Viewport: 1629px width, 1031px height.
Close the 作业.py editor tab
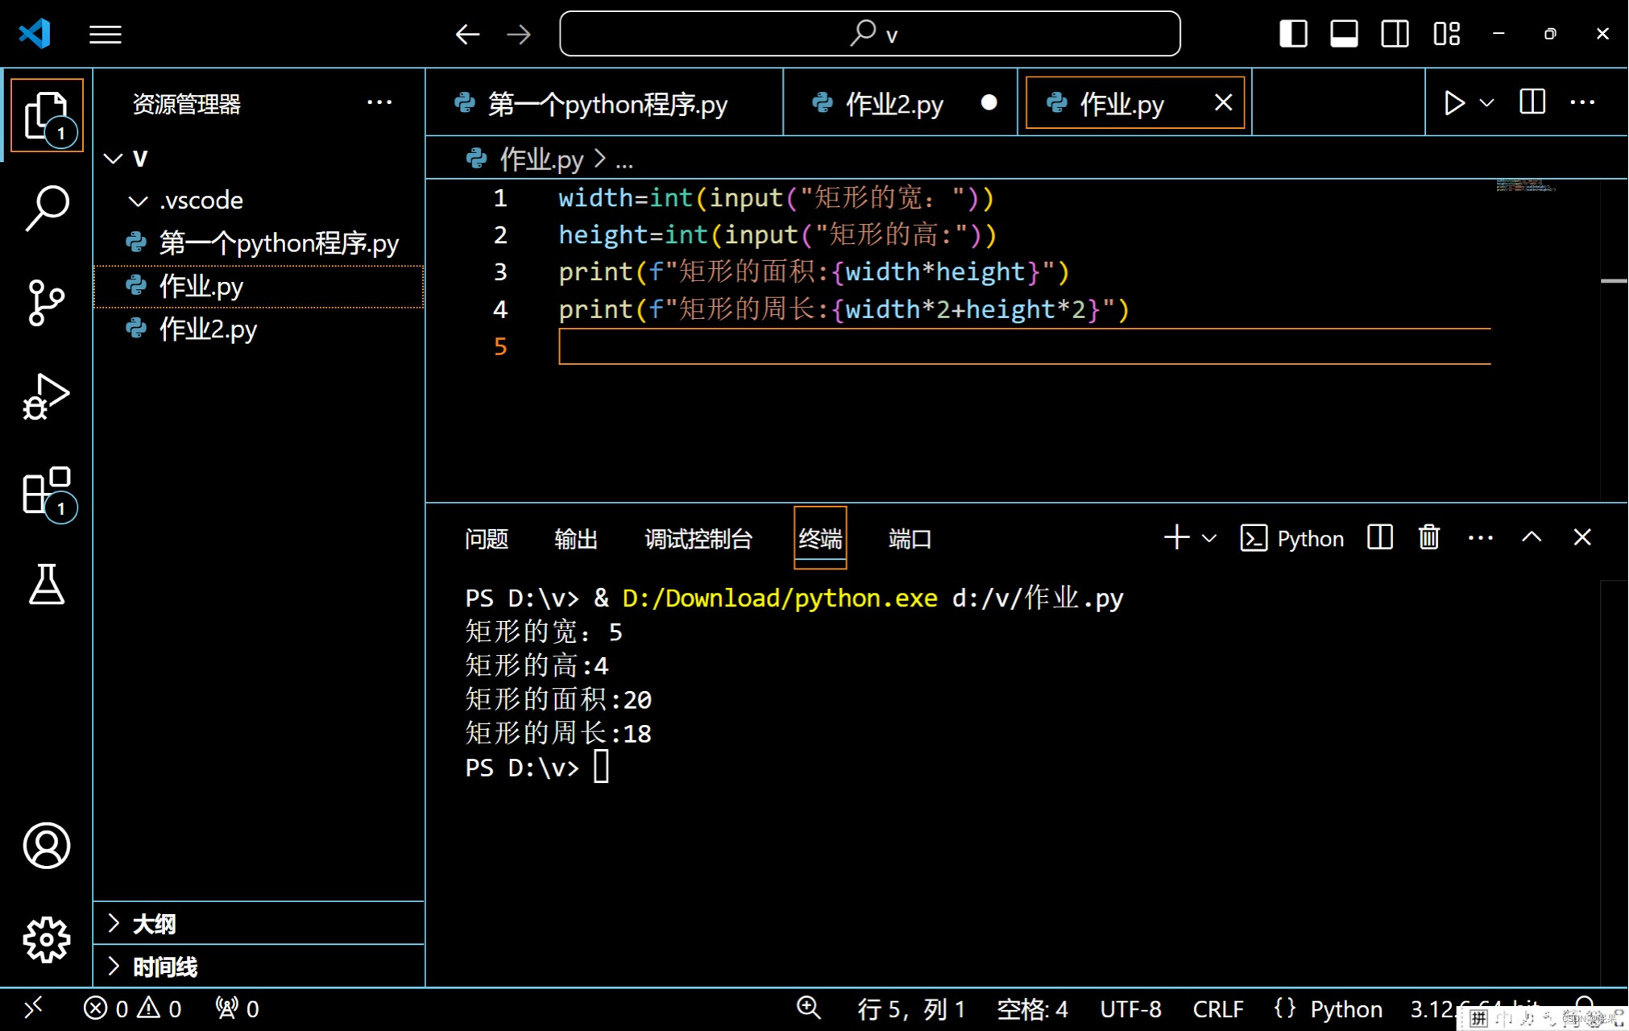tap(1223, 102)
